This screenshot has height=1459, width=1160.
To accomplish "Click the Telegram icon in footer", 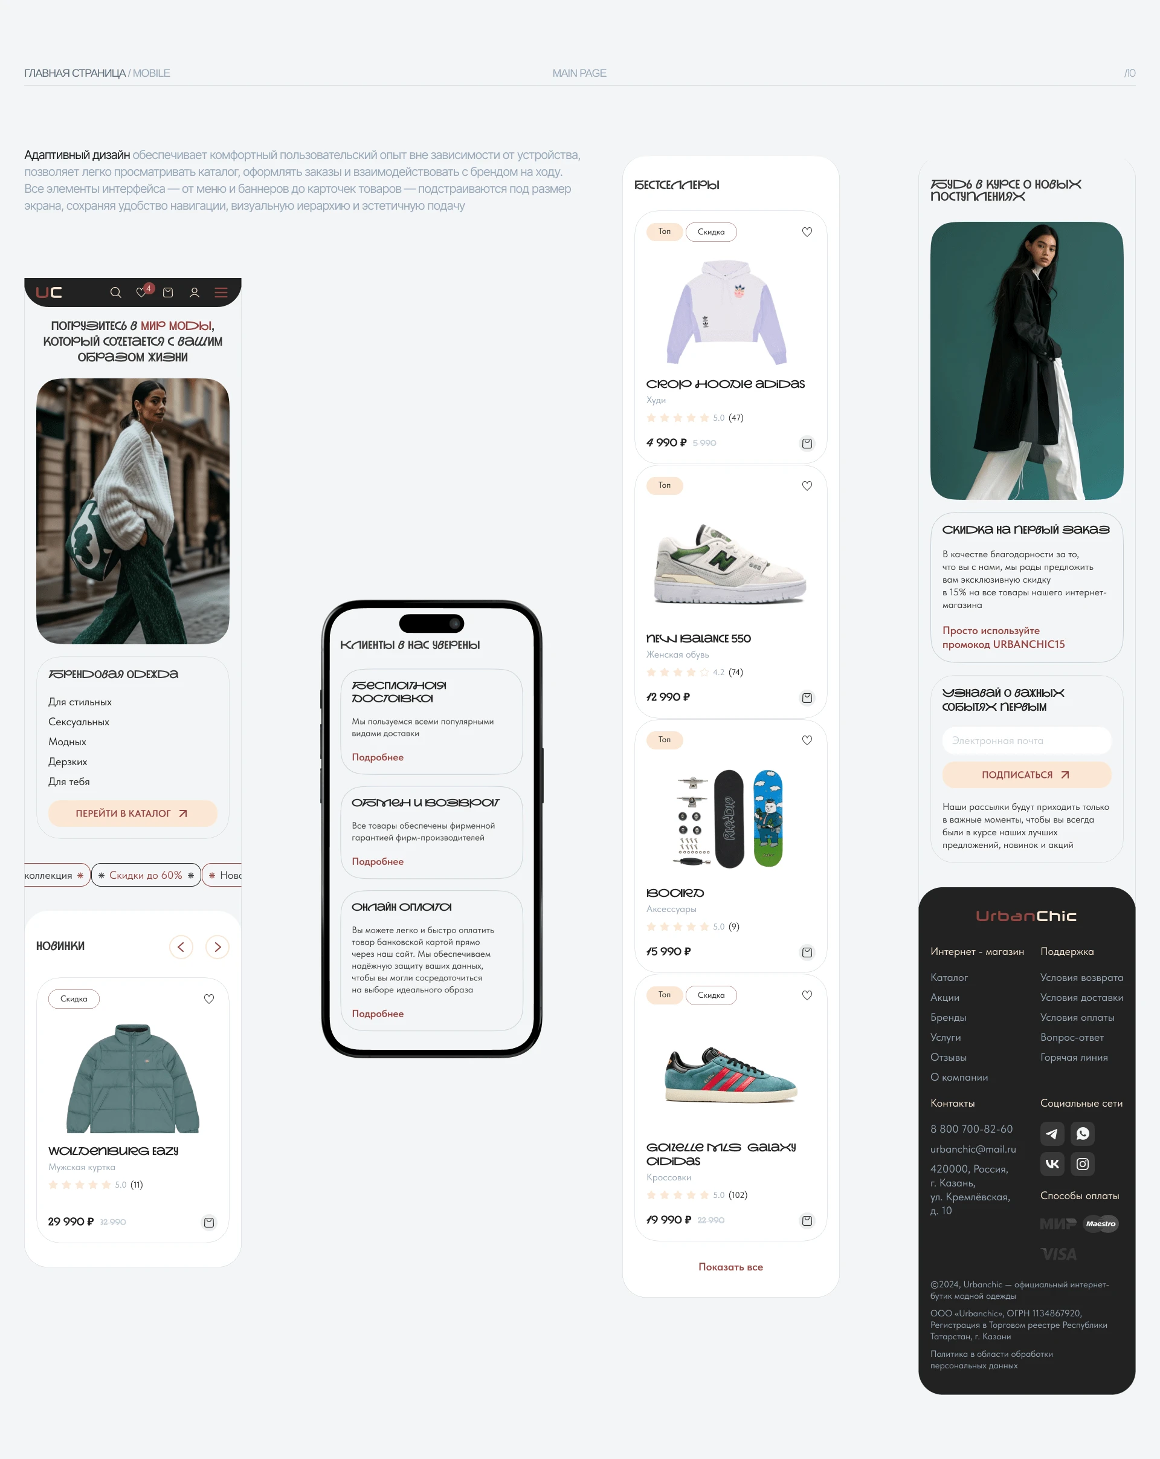I will (x=1052, y=1133).
